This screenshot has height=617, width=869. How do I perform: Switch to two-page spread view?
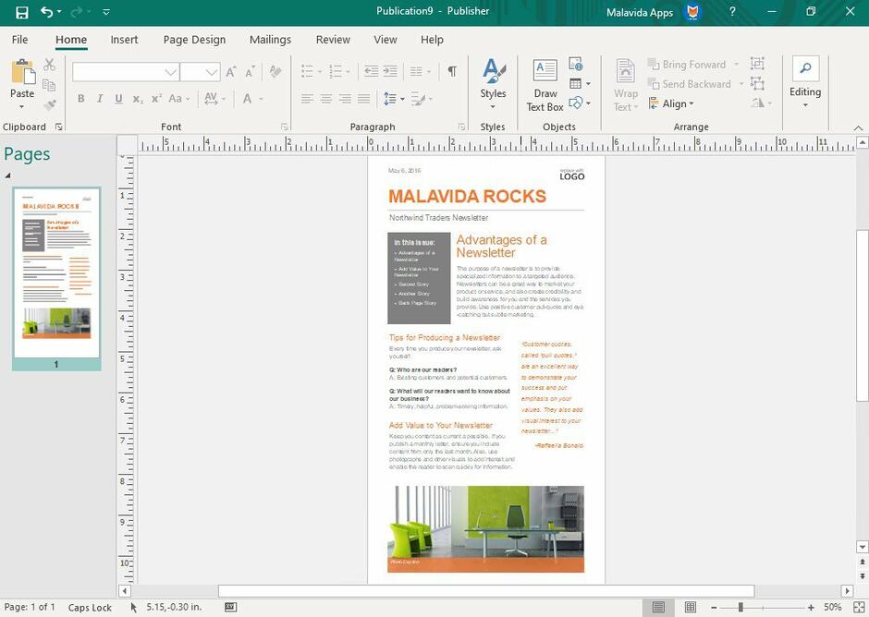coord(690,608)
